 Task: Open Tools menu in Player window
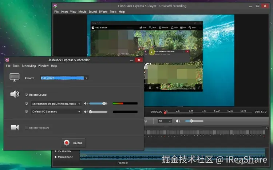click(113, 12)
